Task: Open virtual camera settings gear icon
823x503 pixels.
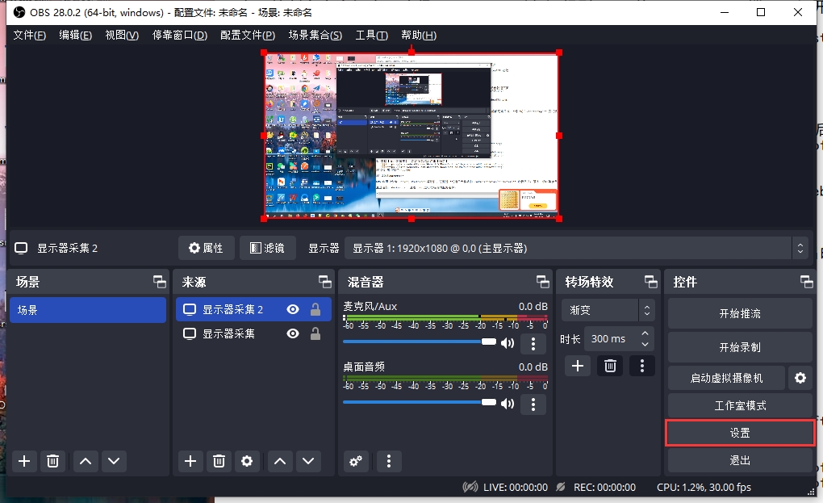Action: pos(800,378)
